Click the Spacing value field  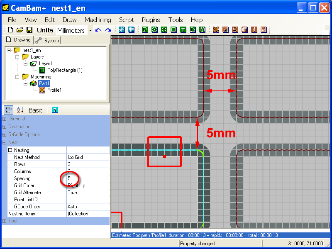tap(88, 178)
